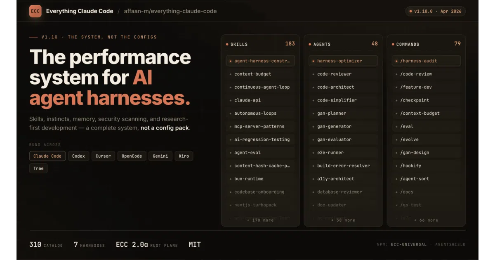This screenshot has height=260, width=495.
Task: Select nextjs-turbopack skill
Action: click(x=260, y=205)
